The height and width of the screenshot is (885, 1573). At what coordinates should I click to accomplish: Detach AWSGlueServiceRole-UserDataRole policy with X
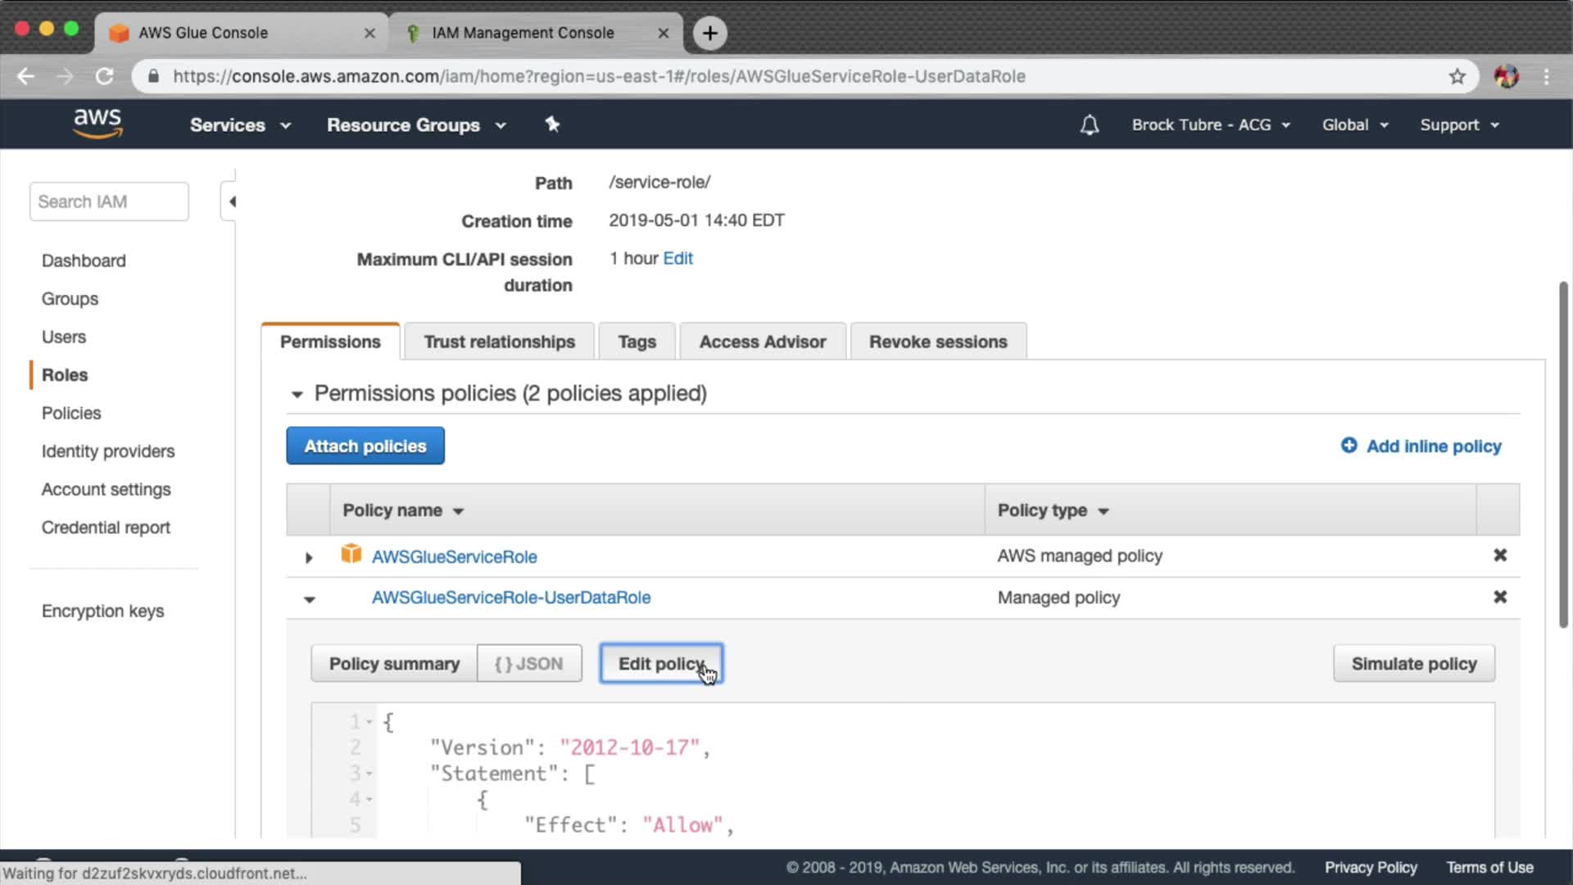click(1499, 597)
